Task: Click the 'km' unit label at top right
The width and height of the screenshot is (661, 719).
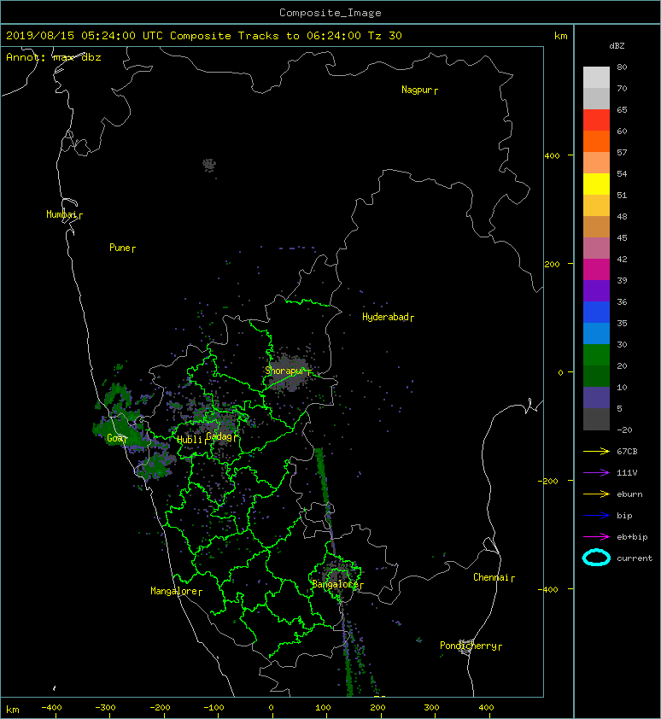Action: (x=560, y=36)
